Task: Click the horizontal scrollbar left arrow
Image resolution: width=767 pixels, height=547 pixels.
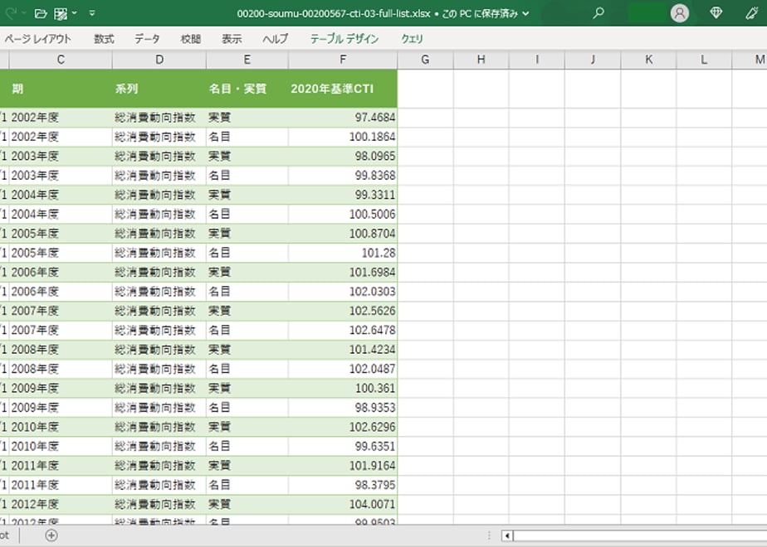Action: (507, 535)
